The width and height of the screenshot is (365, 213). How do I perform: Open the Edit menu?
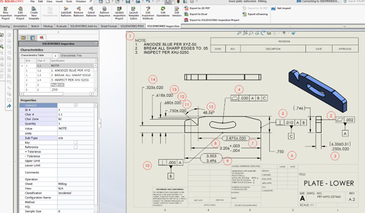click(40, 1)
